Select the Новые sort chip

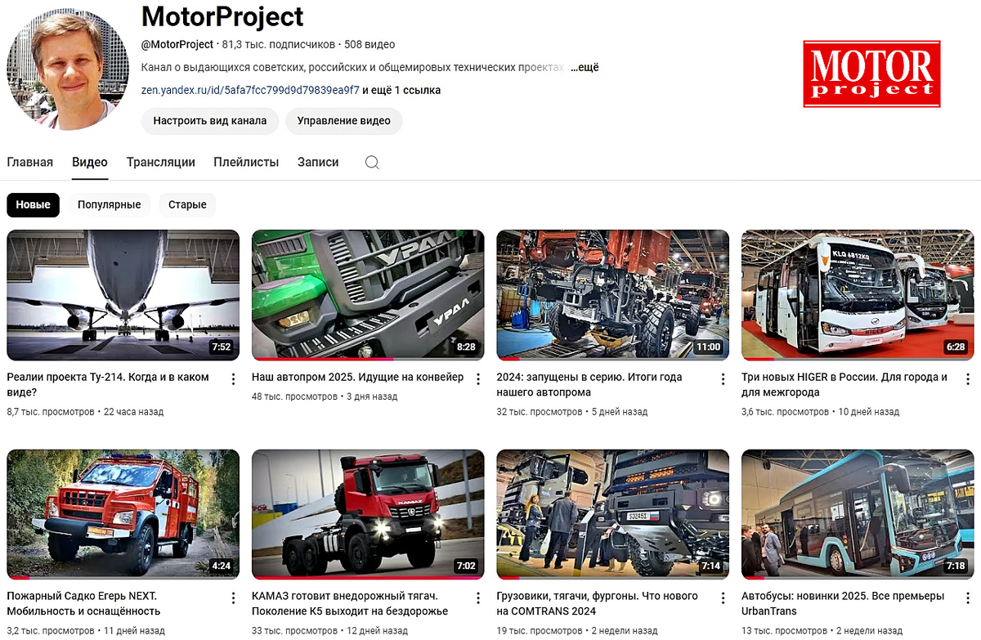tap(34, 204)
